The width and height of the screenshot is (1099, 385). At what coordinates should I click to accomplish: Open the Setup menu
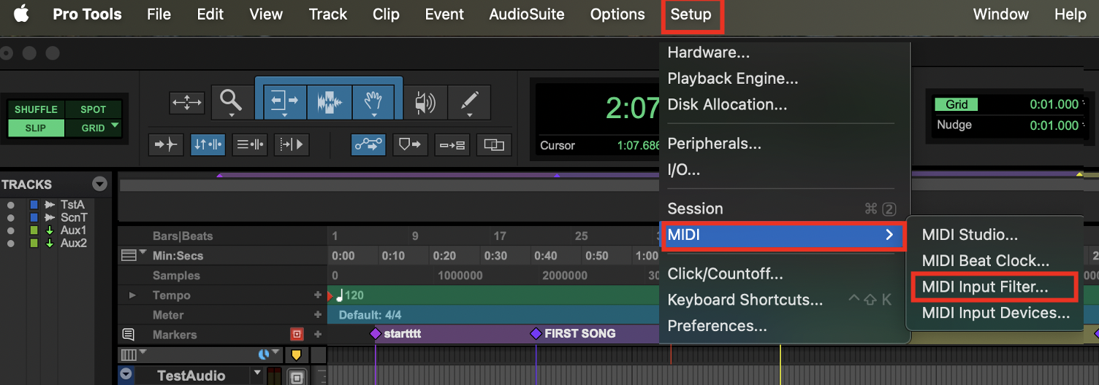coord(691,15)
